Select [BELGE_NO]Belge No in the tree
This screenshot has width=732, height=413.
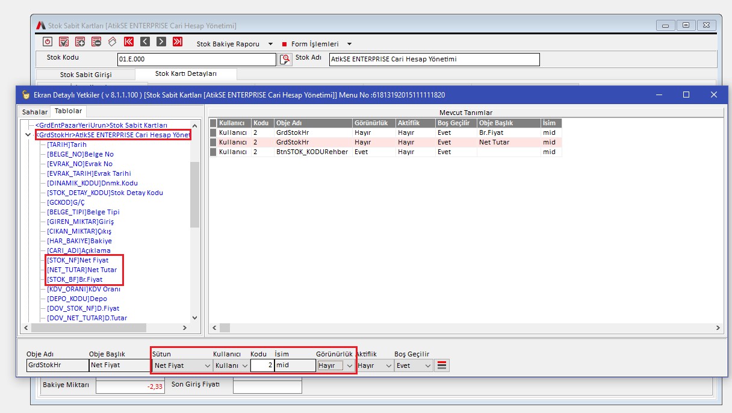point(80,154)
